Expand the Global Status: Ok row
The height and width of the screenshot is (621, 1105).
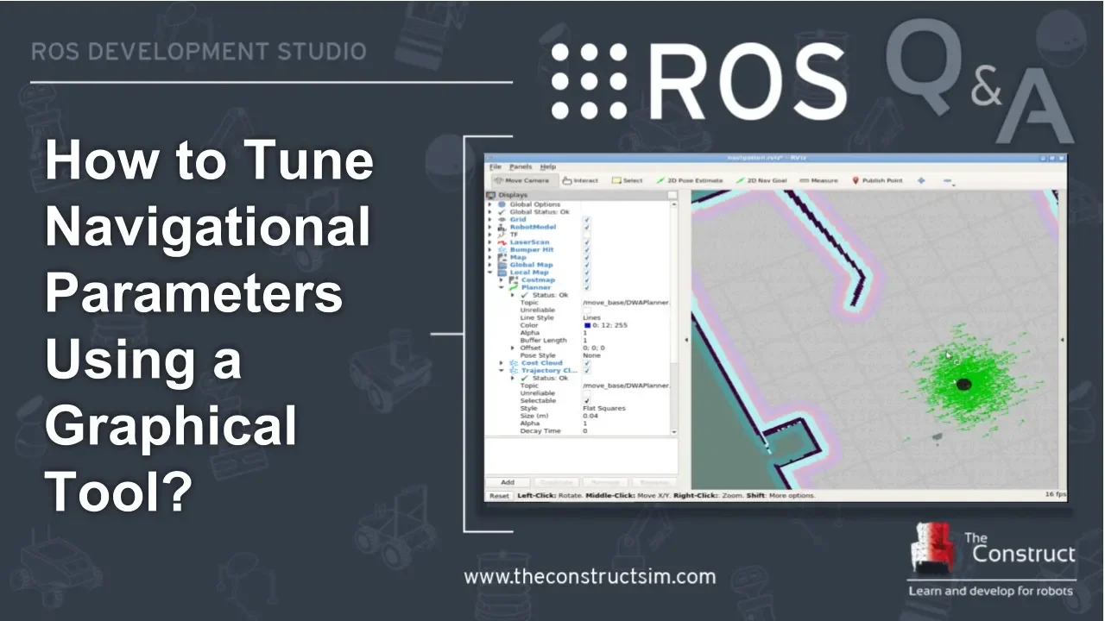pyautogui.click(x=489, y=212)
